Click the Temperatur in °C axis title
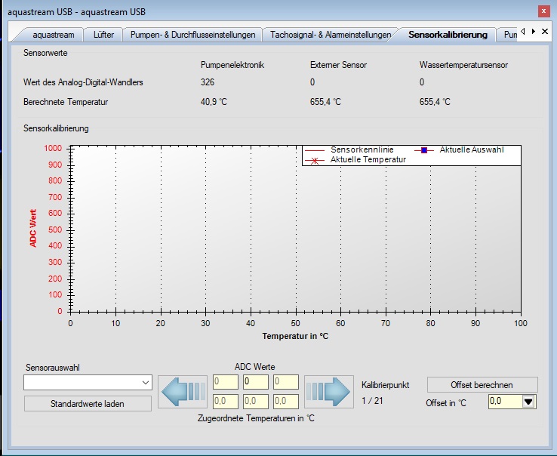This screenshot has height=456, width=557. 295,336
